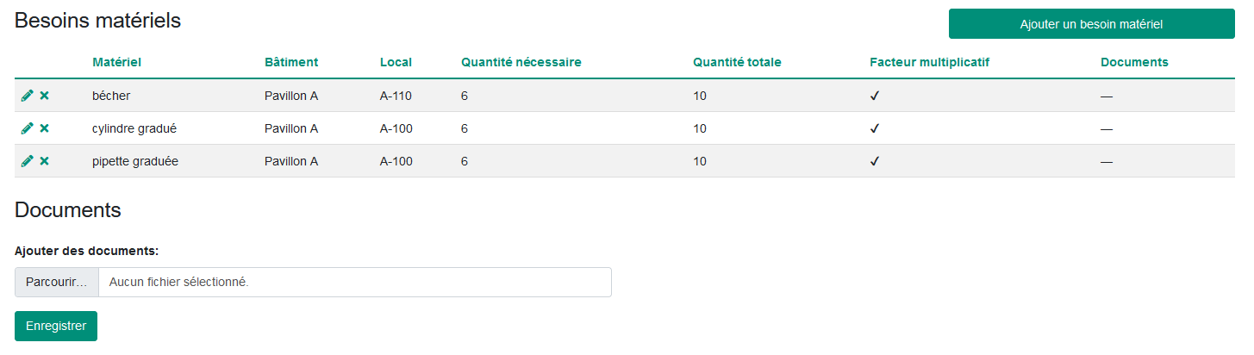Edit the cylindre gradué row

[28, 128]
